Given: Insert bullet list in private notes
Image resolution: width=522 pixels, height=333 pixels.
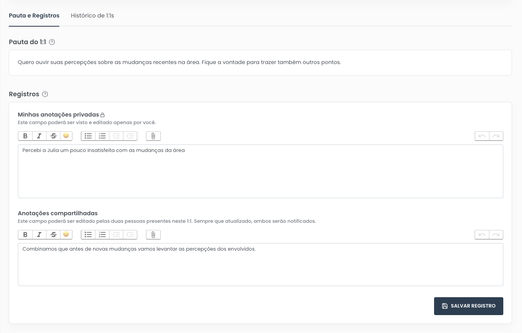Looking at the screenshot, I should (x=88, y=136).
